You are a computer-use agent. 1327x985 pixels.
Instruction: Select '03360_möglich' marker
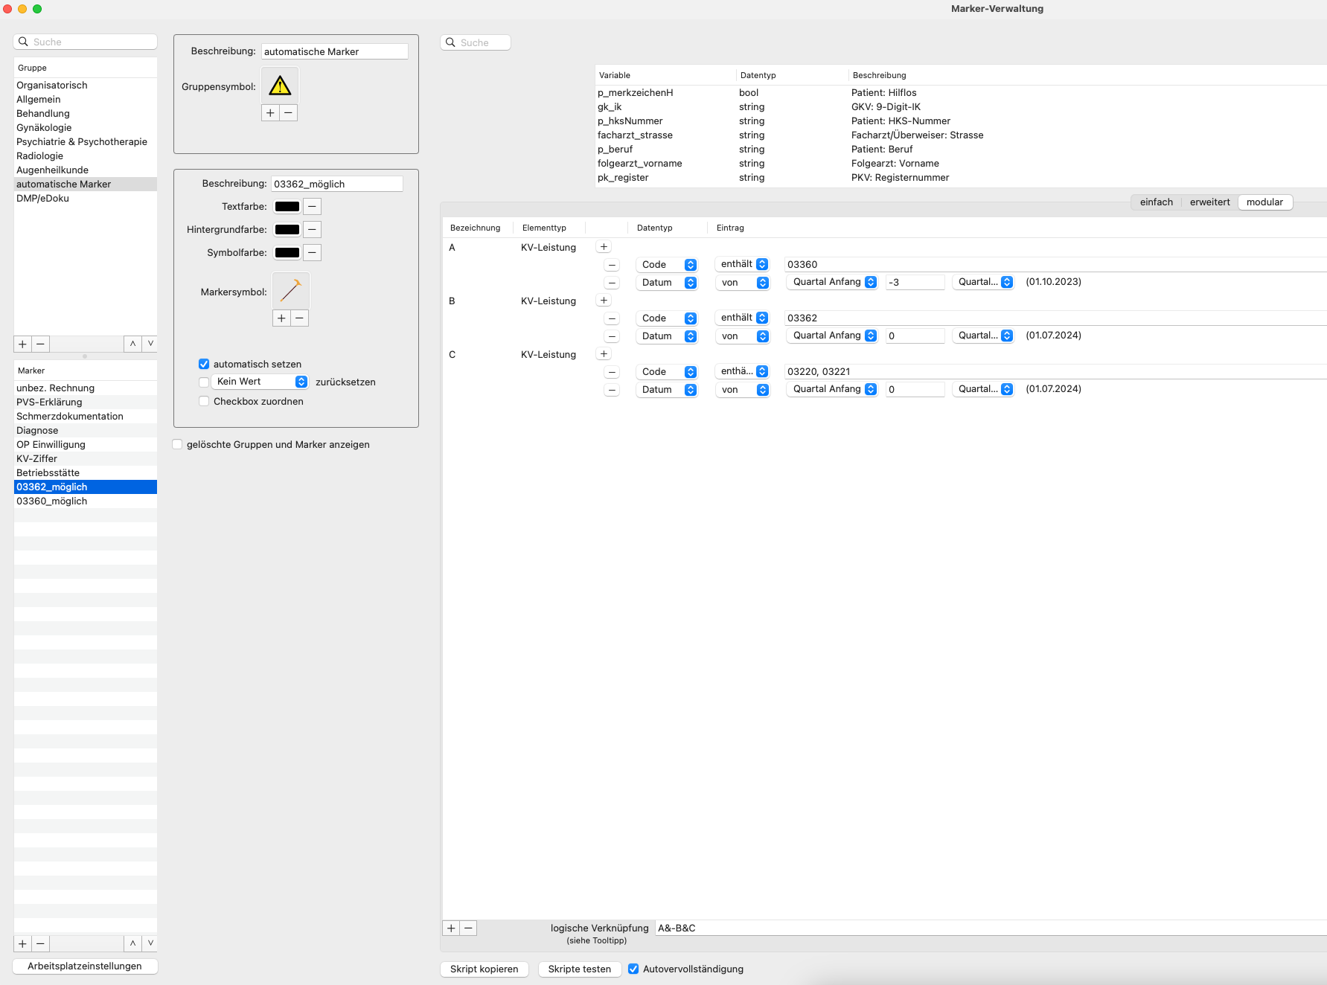(86, 501)
